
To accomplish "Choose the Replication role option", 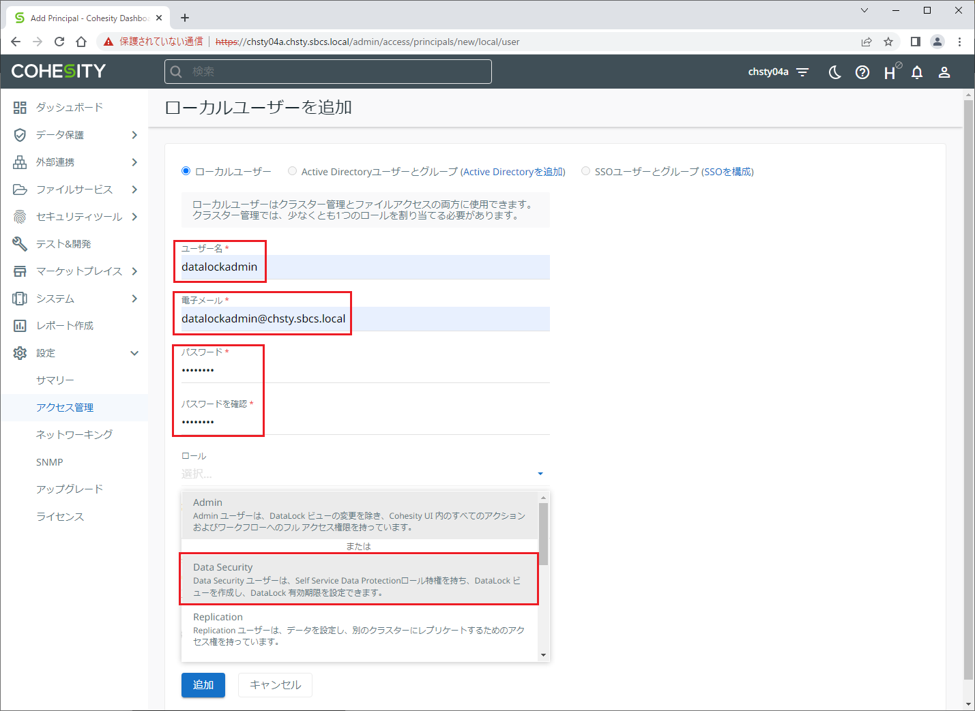I will (x=360, y=629).
